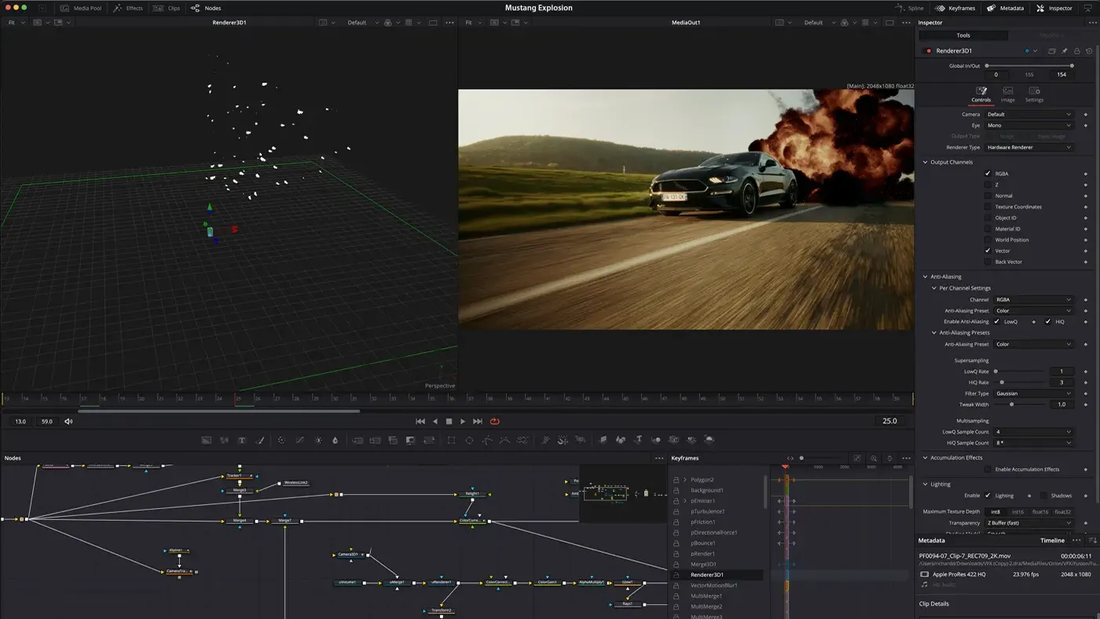Enable the Z output channel

pyautogui.click(x=988, y=185)
